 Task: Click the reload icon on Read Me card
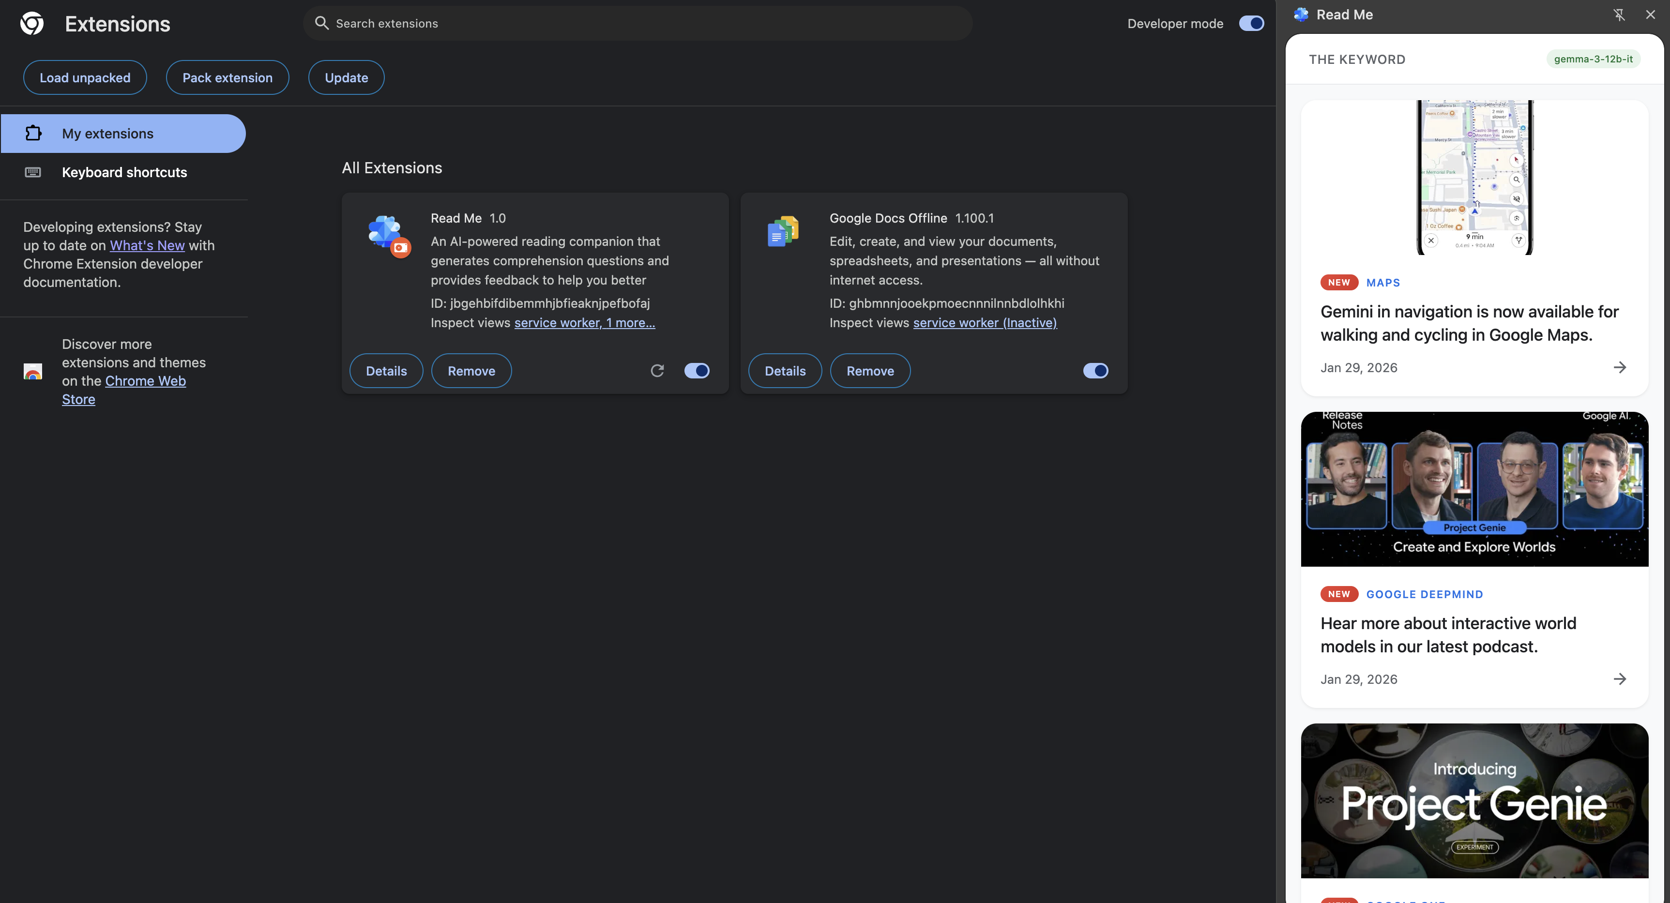[x=657, y=371]
